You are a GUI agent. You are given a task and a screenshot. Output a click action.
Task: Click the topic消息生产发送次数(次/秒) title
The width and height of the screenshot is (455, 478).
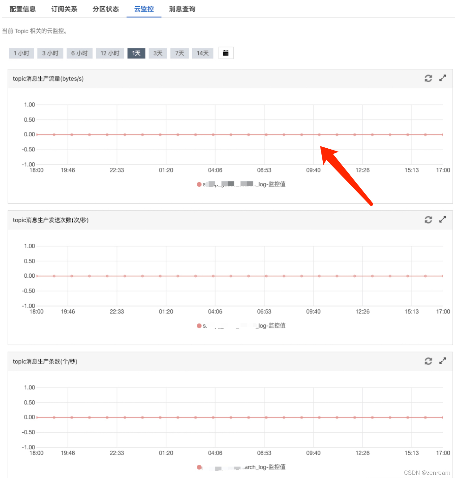(51, 220)
